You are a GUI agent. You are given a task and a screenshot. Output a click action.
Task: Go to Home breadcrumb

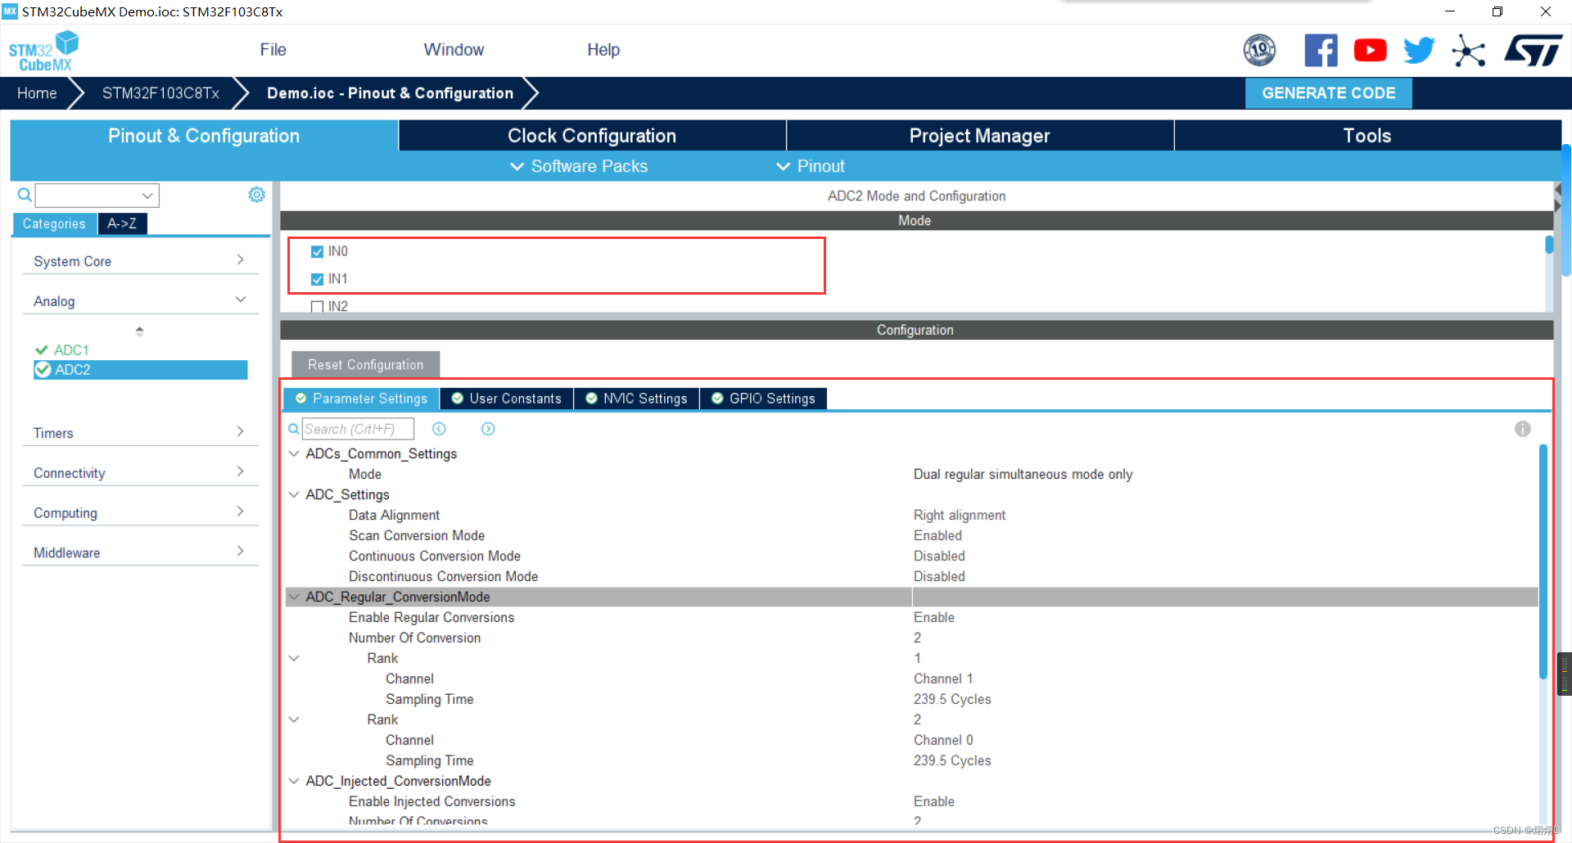(x=37, y=93)
